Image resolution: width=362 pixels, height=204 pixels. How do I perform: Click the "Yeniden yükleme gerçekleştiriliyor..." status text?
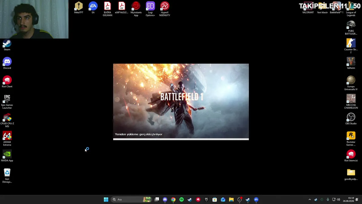coord(139,134)
